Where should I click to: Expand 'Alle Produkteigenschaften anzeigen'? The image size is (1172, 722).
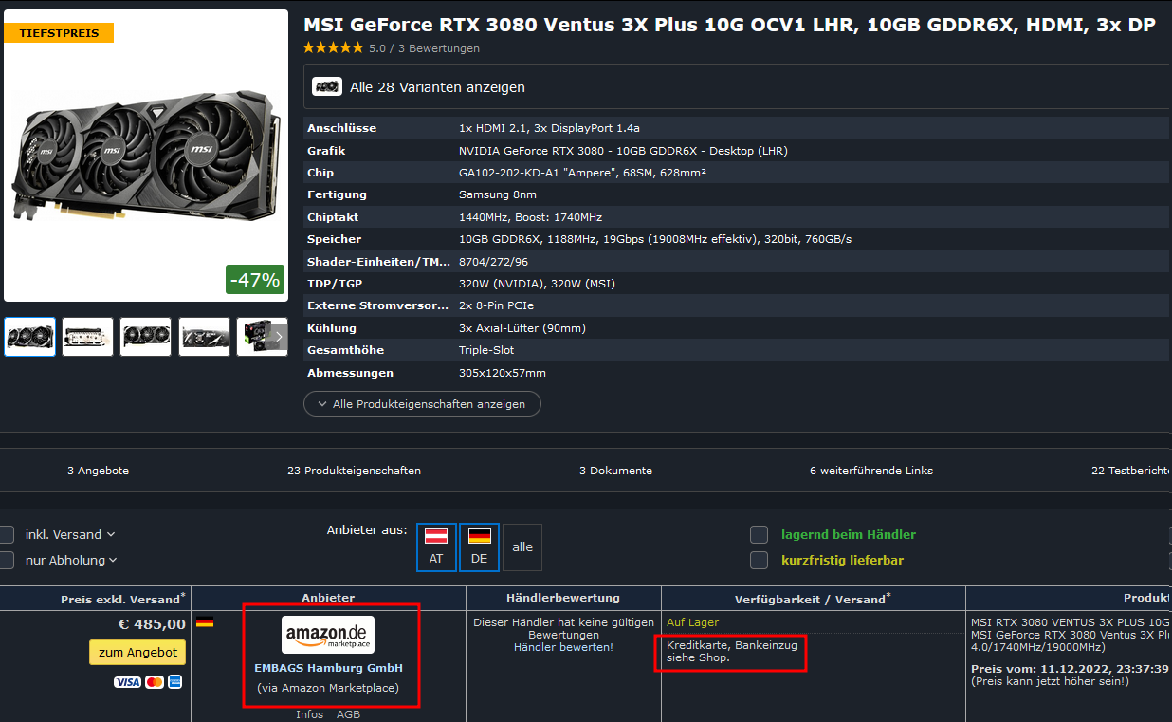pyautogui.click(x=422, y=403)
